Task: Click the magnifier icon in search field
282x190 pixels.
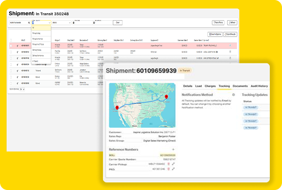Action: pyautogui.click(x=29, y=23)
